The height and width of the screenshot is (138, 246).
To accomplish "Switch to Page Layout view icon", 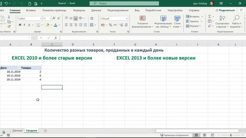I will [204, 135].
